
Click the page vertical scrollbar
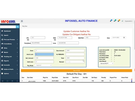[x=135, y=35]
